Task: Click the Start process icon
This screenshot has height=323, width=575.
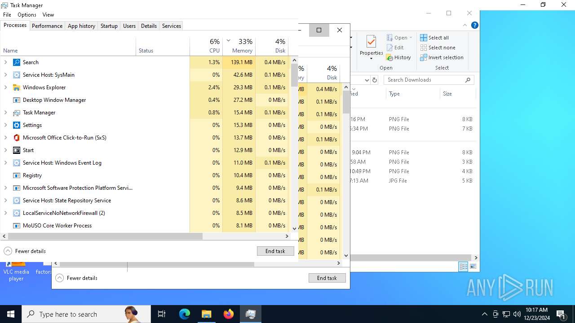Action: pyautogui.click(x=17, y=150)
